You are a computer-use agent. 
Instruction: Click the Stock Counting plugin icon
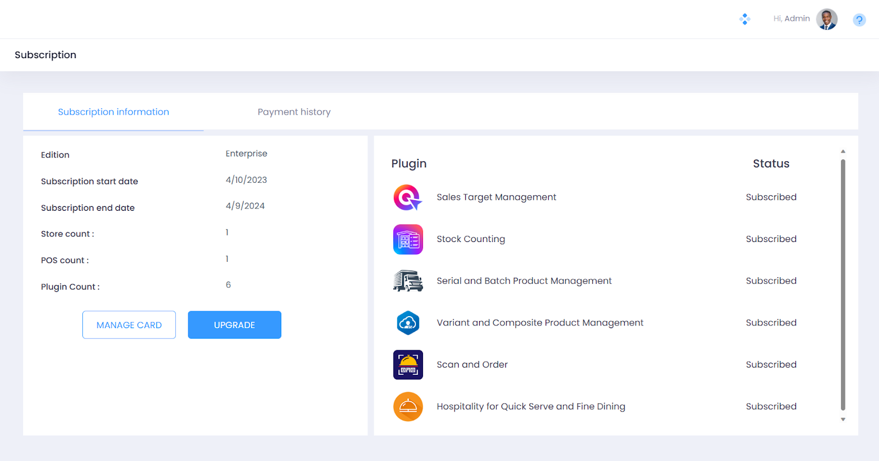(408, 239)
